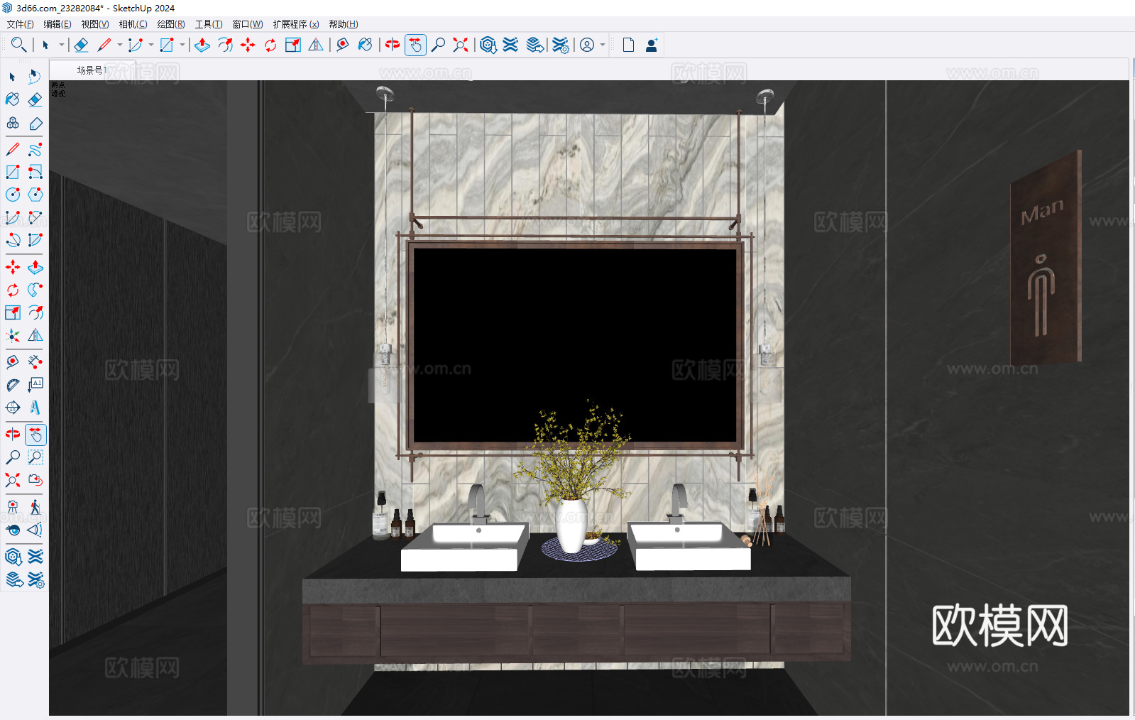Choose the Move tool in top toolbar
The image size is (1135, 720).
[x=248, y=45]
